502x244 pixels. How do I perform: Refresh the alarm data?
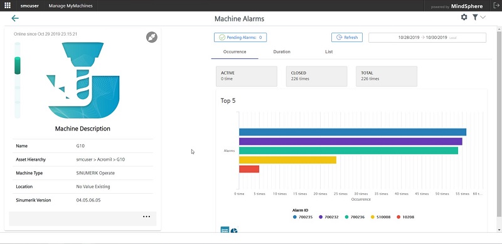tap(347, 38)
